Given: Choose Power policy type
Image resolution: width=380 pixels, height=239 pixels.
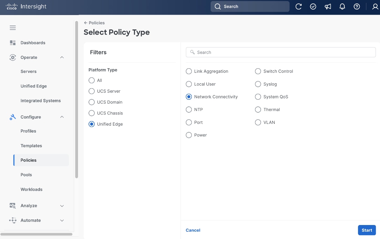Looking at the screenshot, I should coord(189,135).
